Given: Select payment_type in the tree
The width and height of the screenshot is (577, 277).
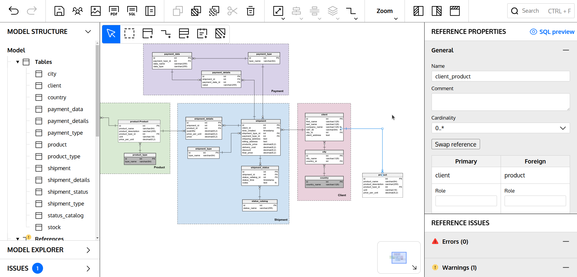Looking at the screenshot, I should click(x=65, y=133).
